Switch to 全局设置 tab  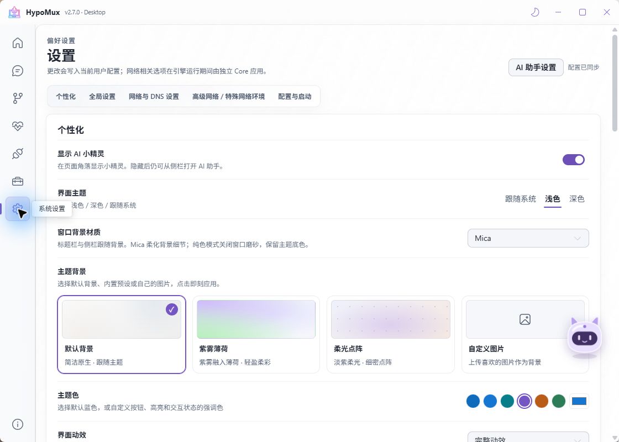coord(102,96)
